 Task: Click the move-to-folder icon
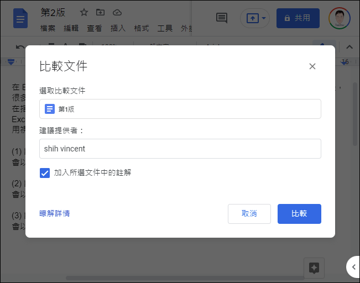click(100, 12)
